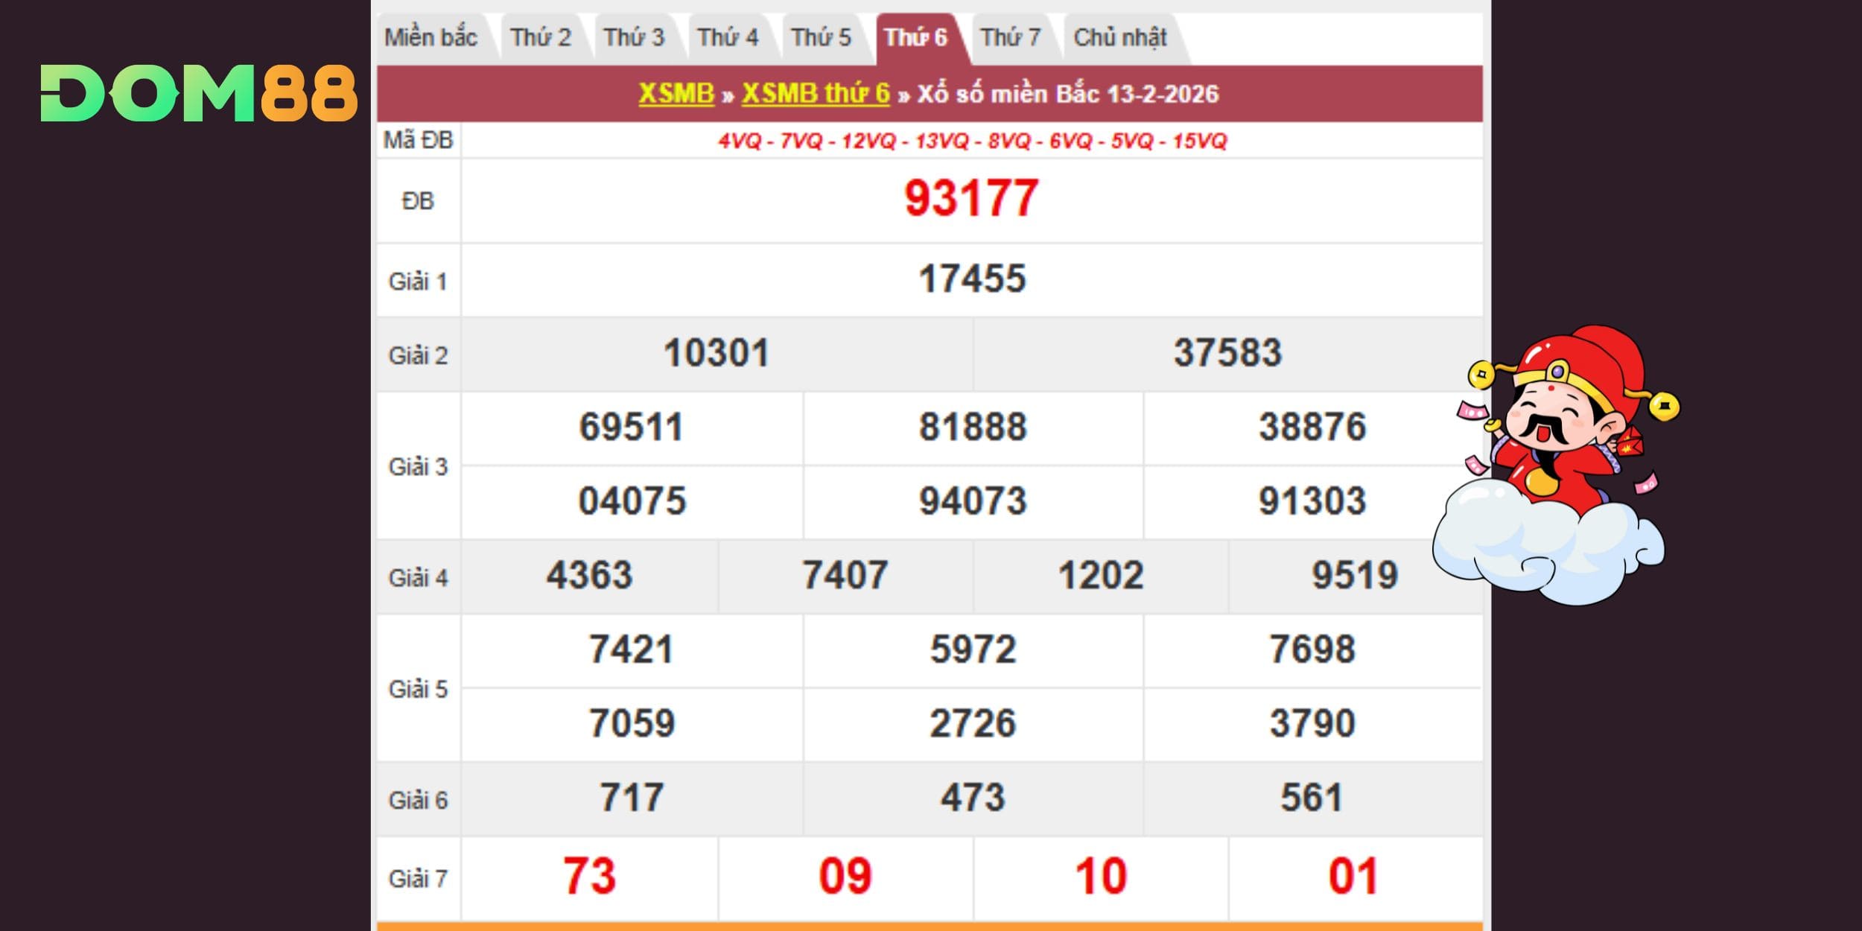1862x931 pixels.
Task: Click the Mã ĐB codes row
Action: [972, 141]
